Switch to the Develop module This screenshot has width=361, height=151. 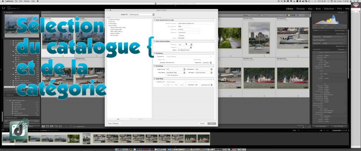click(300, 9)
